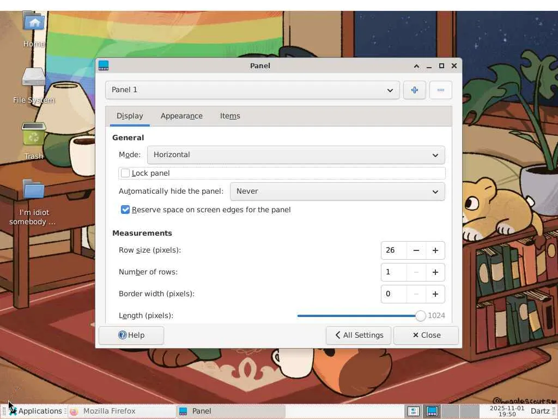Open the Dartz user menu in the panel
The height and width of the screenshot is (419, 558).
pyautogui.click(x=540, y=411)
